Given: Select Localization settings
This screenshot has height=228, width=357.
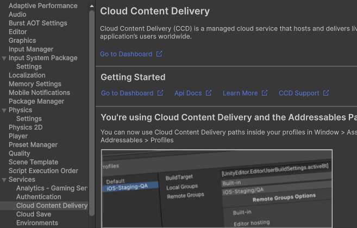Looking at the screenshot, I should pos(27,75).
